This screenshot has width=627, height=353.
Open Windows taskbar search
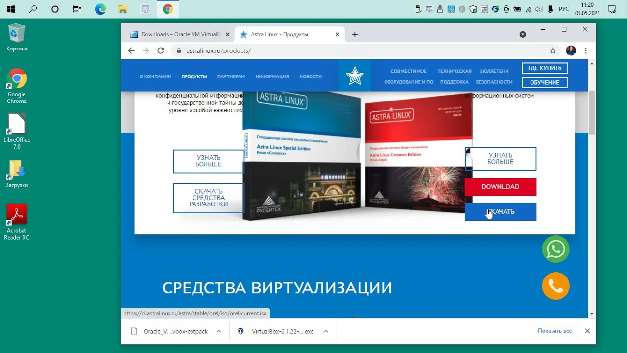tap(33, 9)
